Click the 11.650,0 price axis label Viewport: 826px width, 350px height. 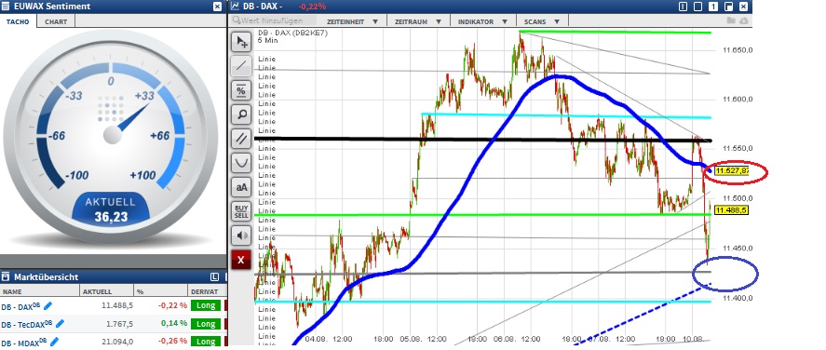738,50
